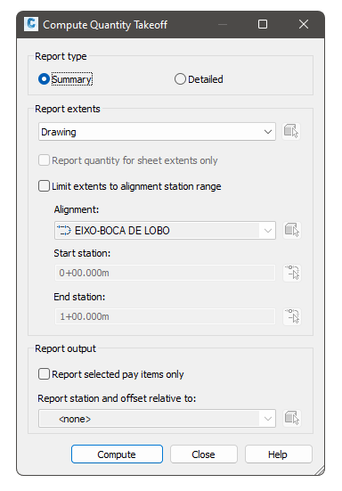Click the Help button
Image resolution: width=342 pixels, height=491 pixels.
[279, 454]
